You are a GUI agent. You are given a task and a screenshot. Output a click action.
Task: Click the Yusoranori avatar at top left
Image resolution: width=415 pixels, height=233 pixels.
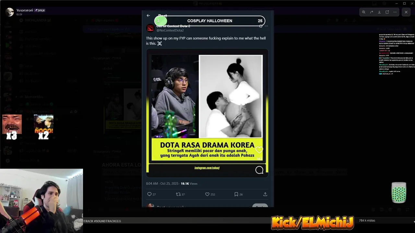click(10, 12)
